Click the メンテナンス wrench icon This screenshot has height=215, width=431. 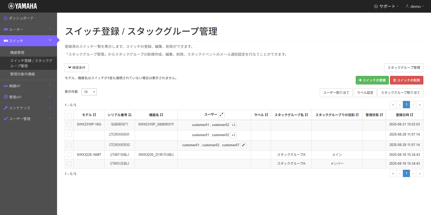pyautogui.click(x=6, y=108)
